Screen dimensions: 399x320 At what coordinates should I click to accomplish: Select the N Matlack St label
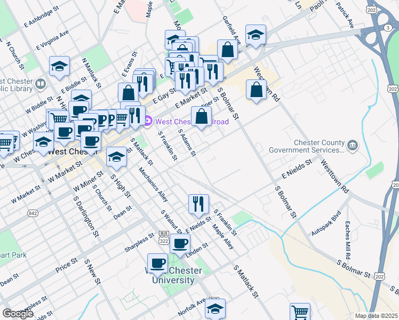[x=91, y=73]
